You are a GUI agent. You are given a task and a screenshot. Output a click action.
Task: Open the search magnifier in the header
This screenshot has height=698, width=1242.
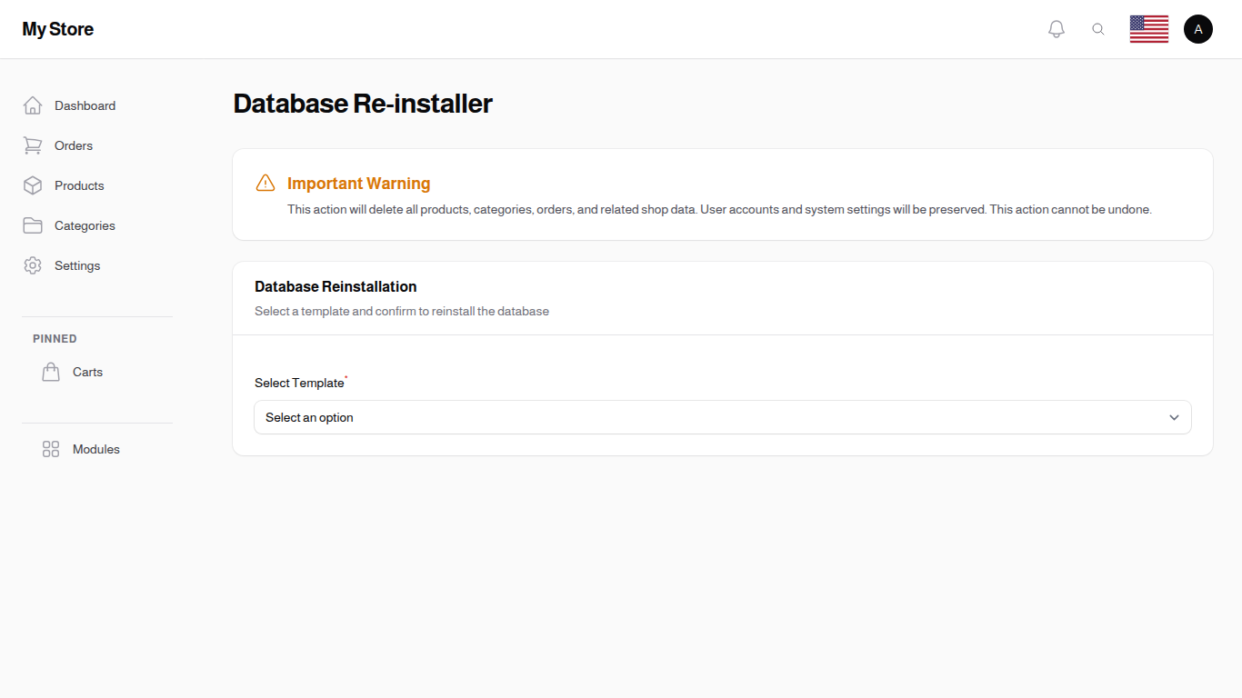pyautogui.click(x=1098, y=28)
